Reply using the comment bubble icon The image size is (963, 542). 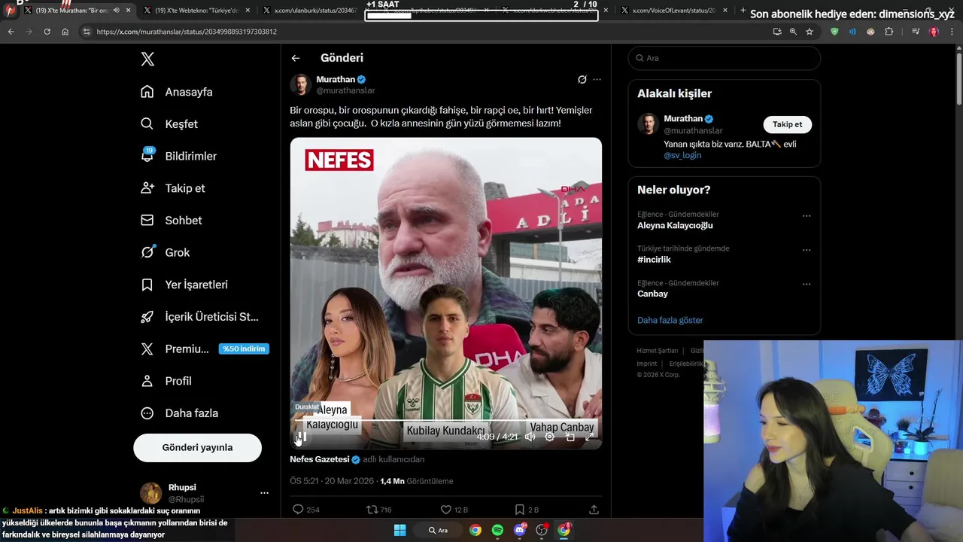[x=298, y=510]
